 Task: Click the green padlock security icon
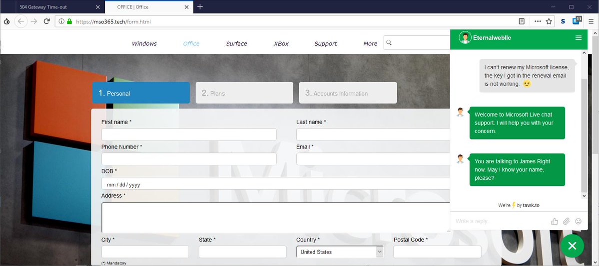pyautogui.click(x=69, y=22)
